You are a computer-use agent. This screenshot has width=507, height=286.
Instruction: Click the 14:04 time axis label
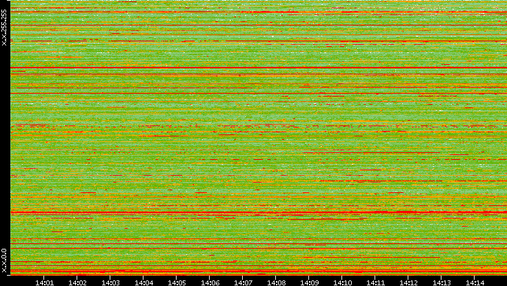click(x=144, y=283)
